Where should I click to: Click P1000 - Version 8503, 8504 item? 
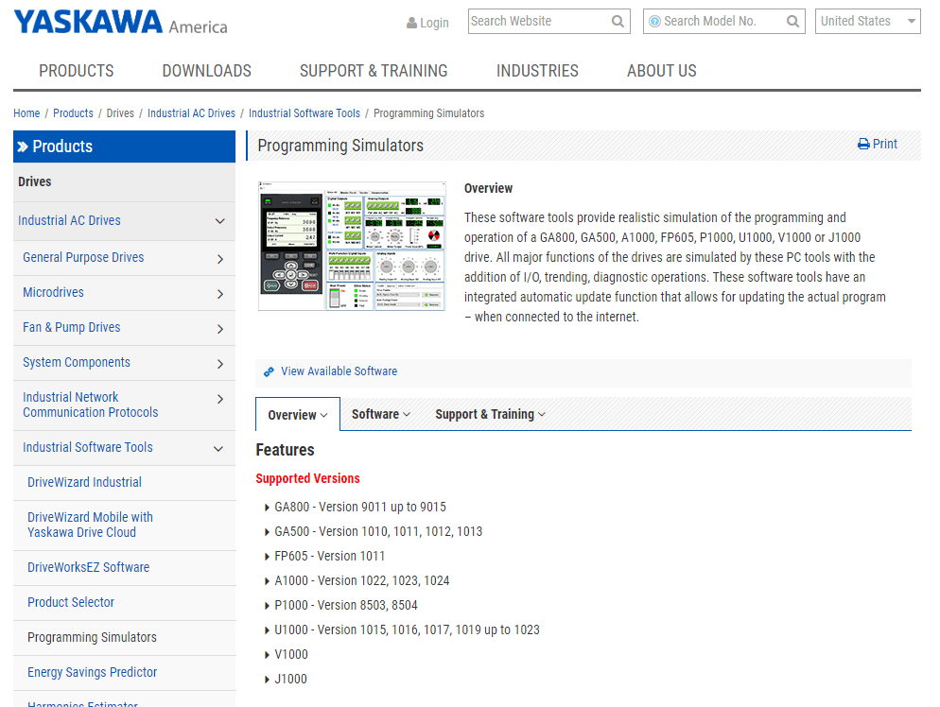click(346, 605)
